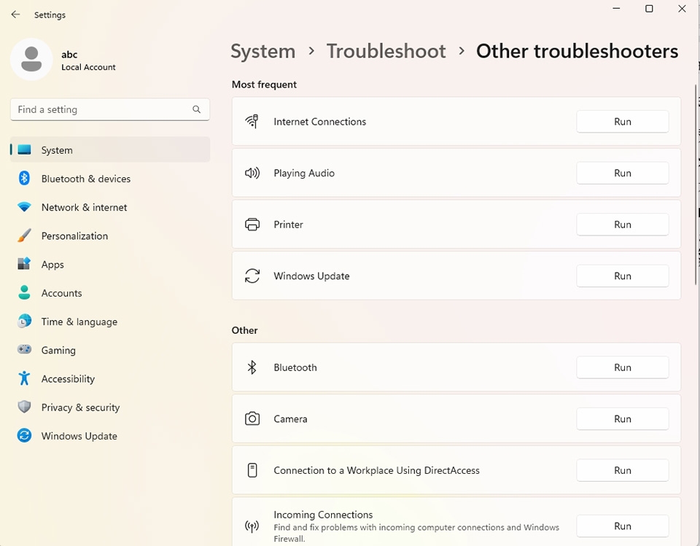Click the Find a setting search box
This screenshot has height=546, width=700.
click(x=109, y=109)
